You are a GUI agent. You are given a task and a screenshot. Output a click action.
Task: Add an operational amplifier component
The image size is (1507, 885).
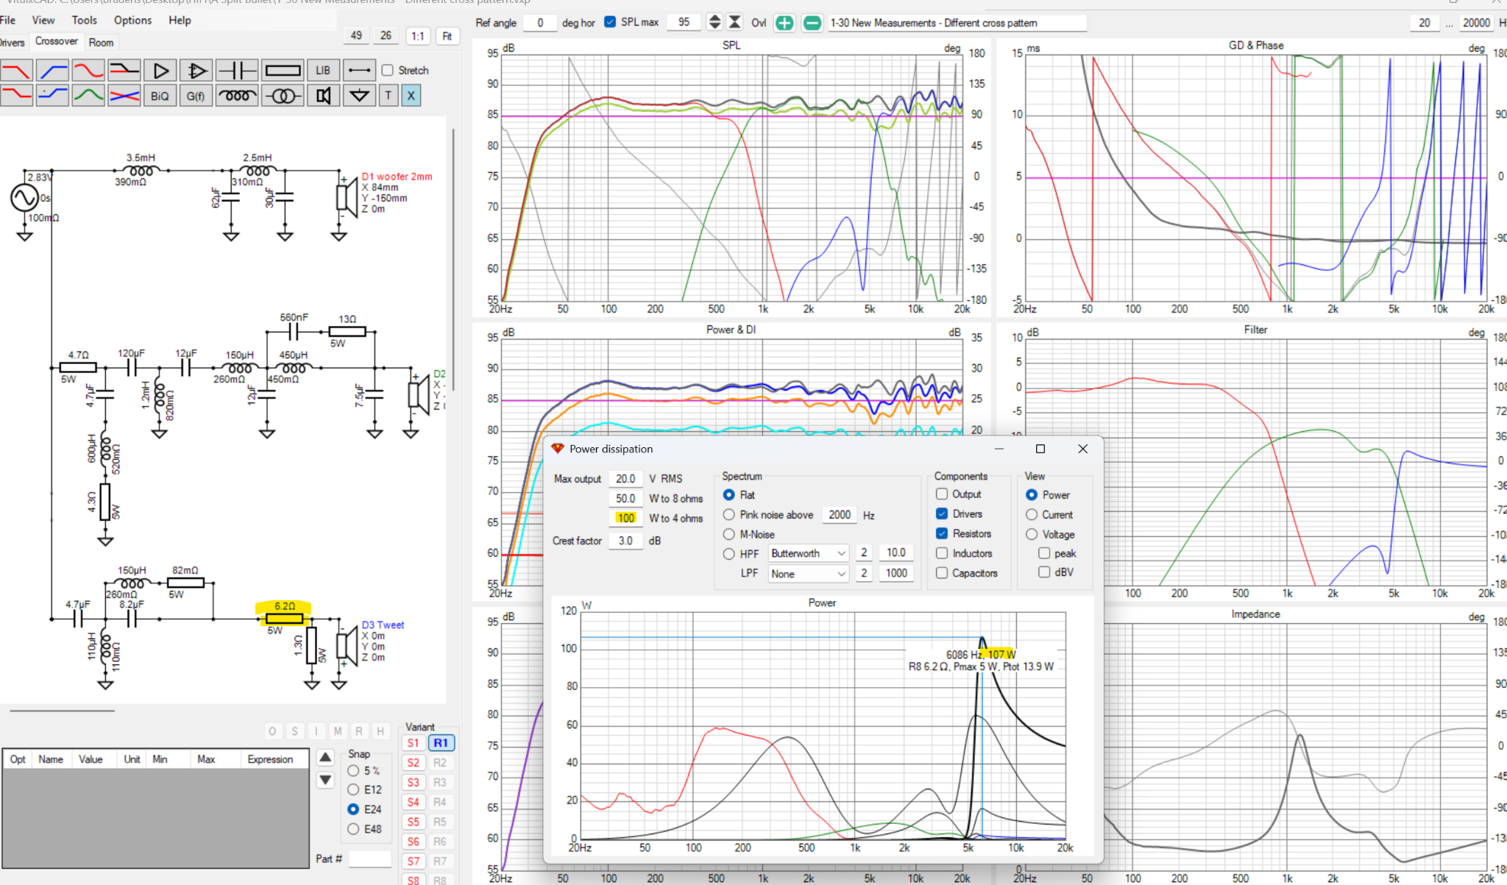(196, 71)
